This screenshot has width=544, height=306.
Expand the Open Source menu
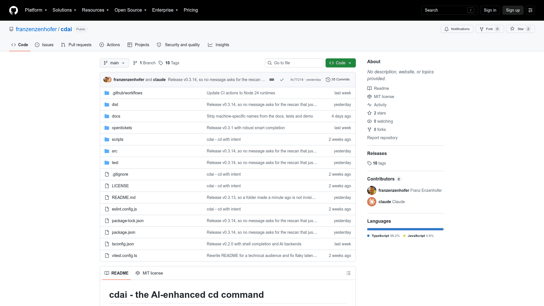coord(131,10)
